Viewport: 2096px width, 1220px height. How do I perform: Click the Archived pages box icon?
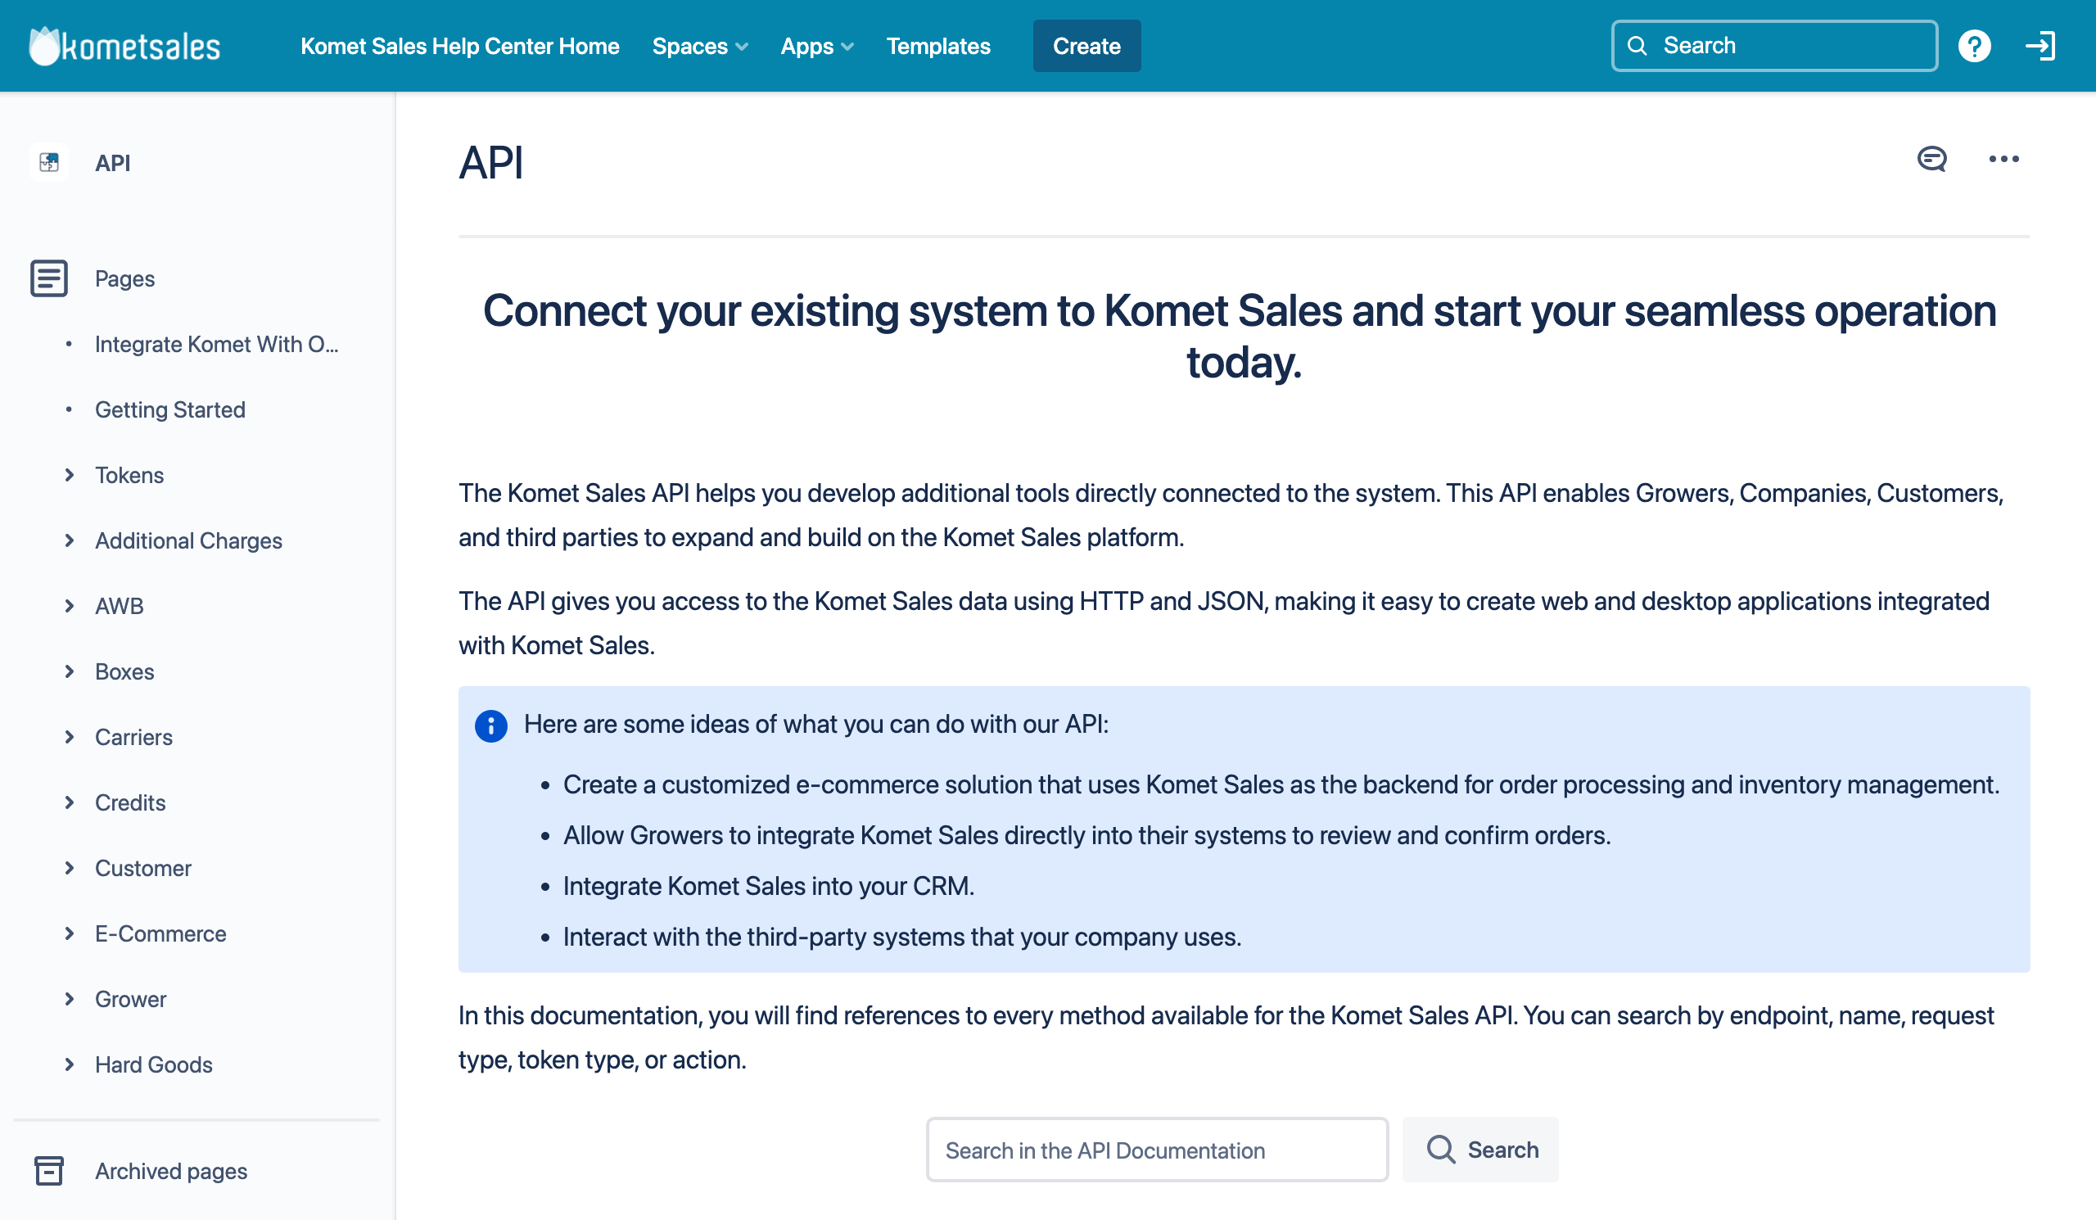[x=49, y=1171]
